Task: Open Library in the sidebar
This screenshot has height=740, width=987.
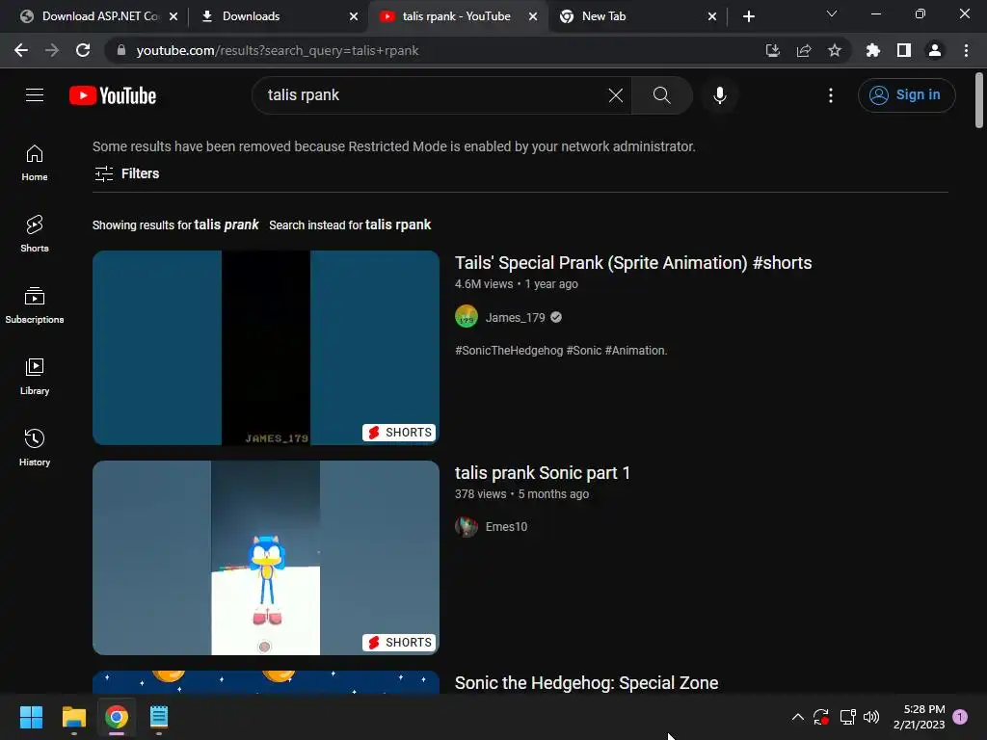Action: click(x=35, y=377)
